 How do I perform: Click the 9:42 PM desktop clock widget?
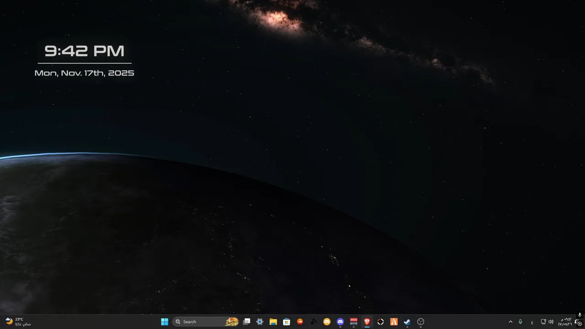85,51
